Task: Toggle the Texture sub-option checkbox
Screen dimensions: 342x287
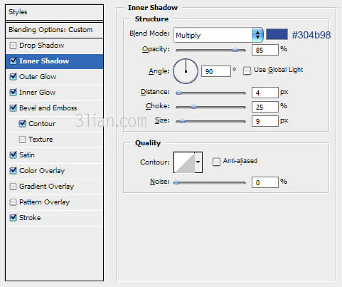Action: click(x=22, y=140)
